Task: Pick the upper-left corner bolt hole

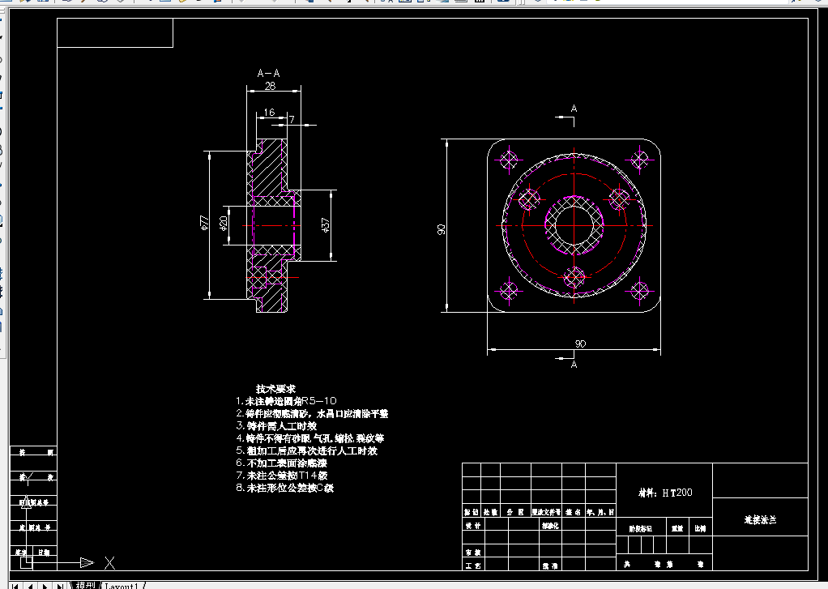Action: pos(509,160)
